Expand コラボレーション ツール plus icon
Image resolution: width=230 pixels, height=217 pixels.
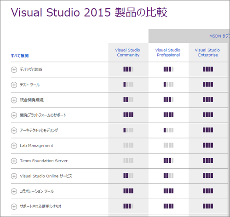14,191
